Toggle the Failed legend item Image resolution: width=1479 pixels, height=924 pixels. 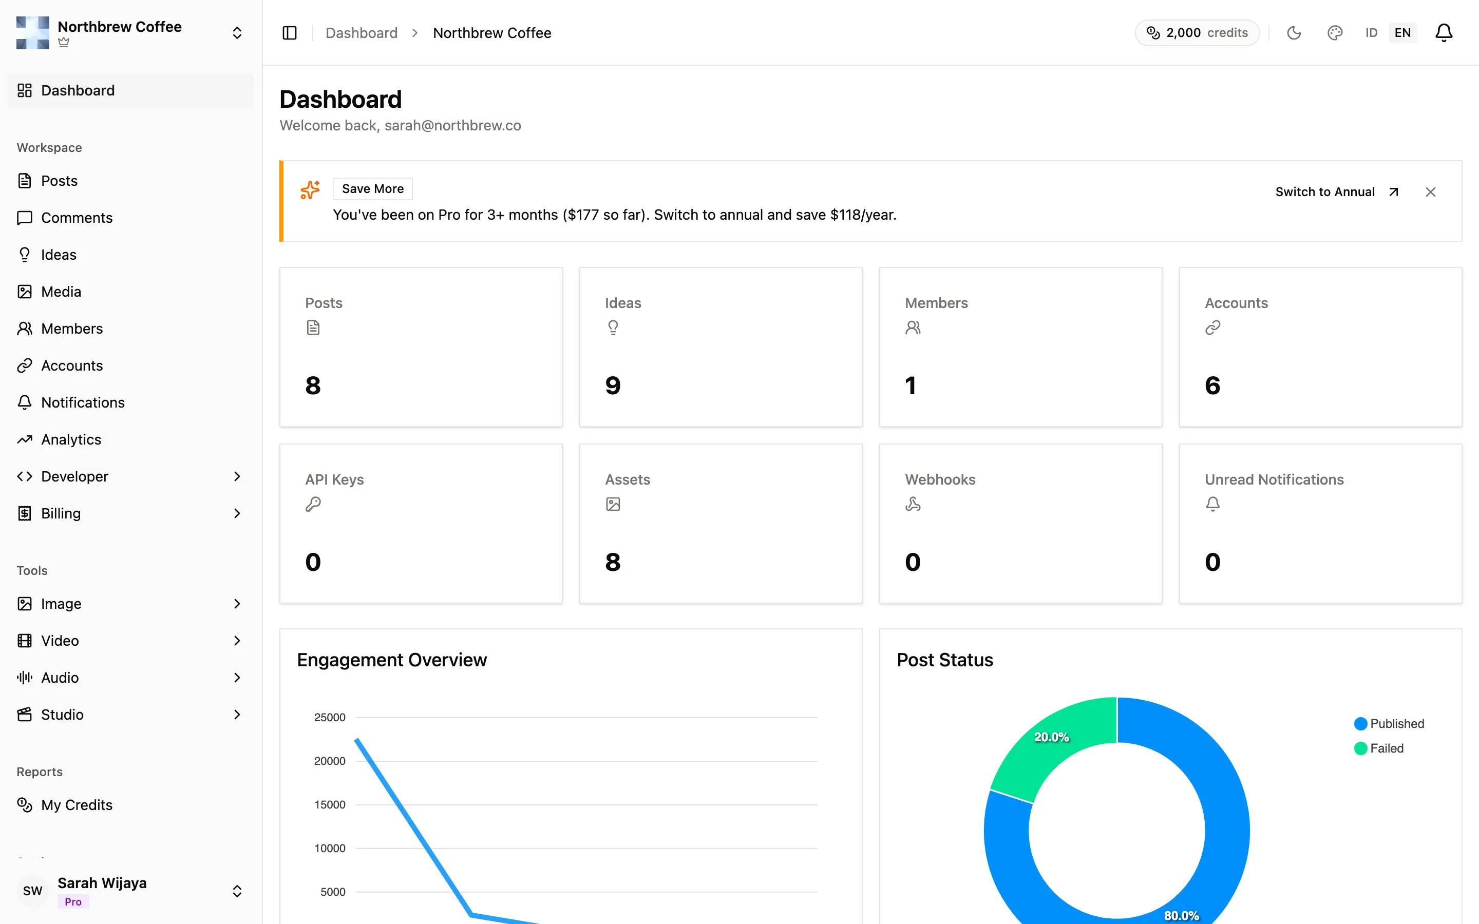tap(1379, 748)
